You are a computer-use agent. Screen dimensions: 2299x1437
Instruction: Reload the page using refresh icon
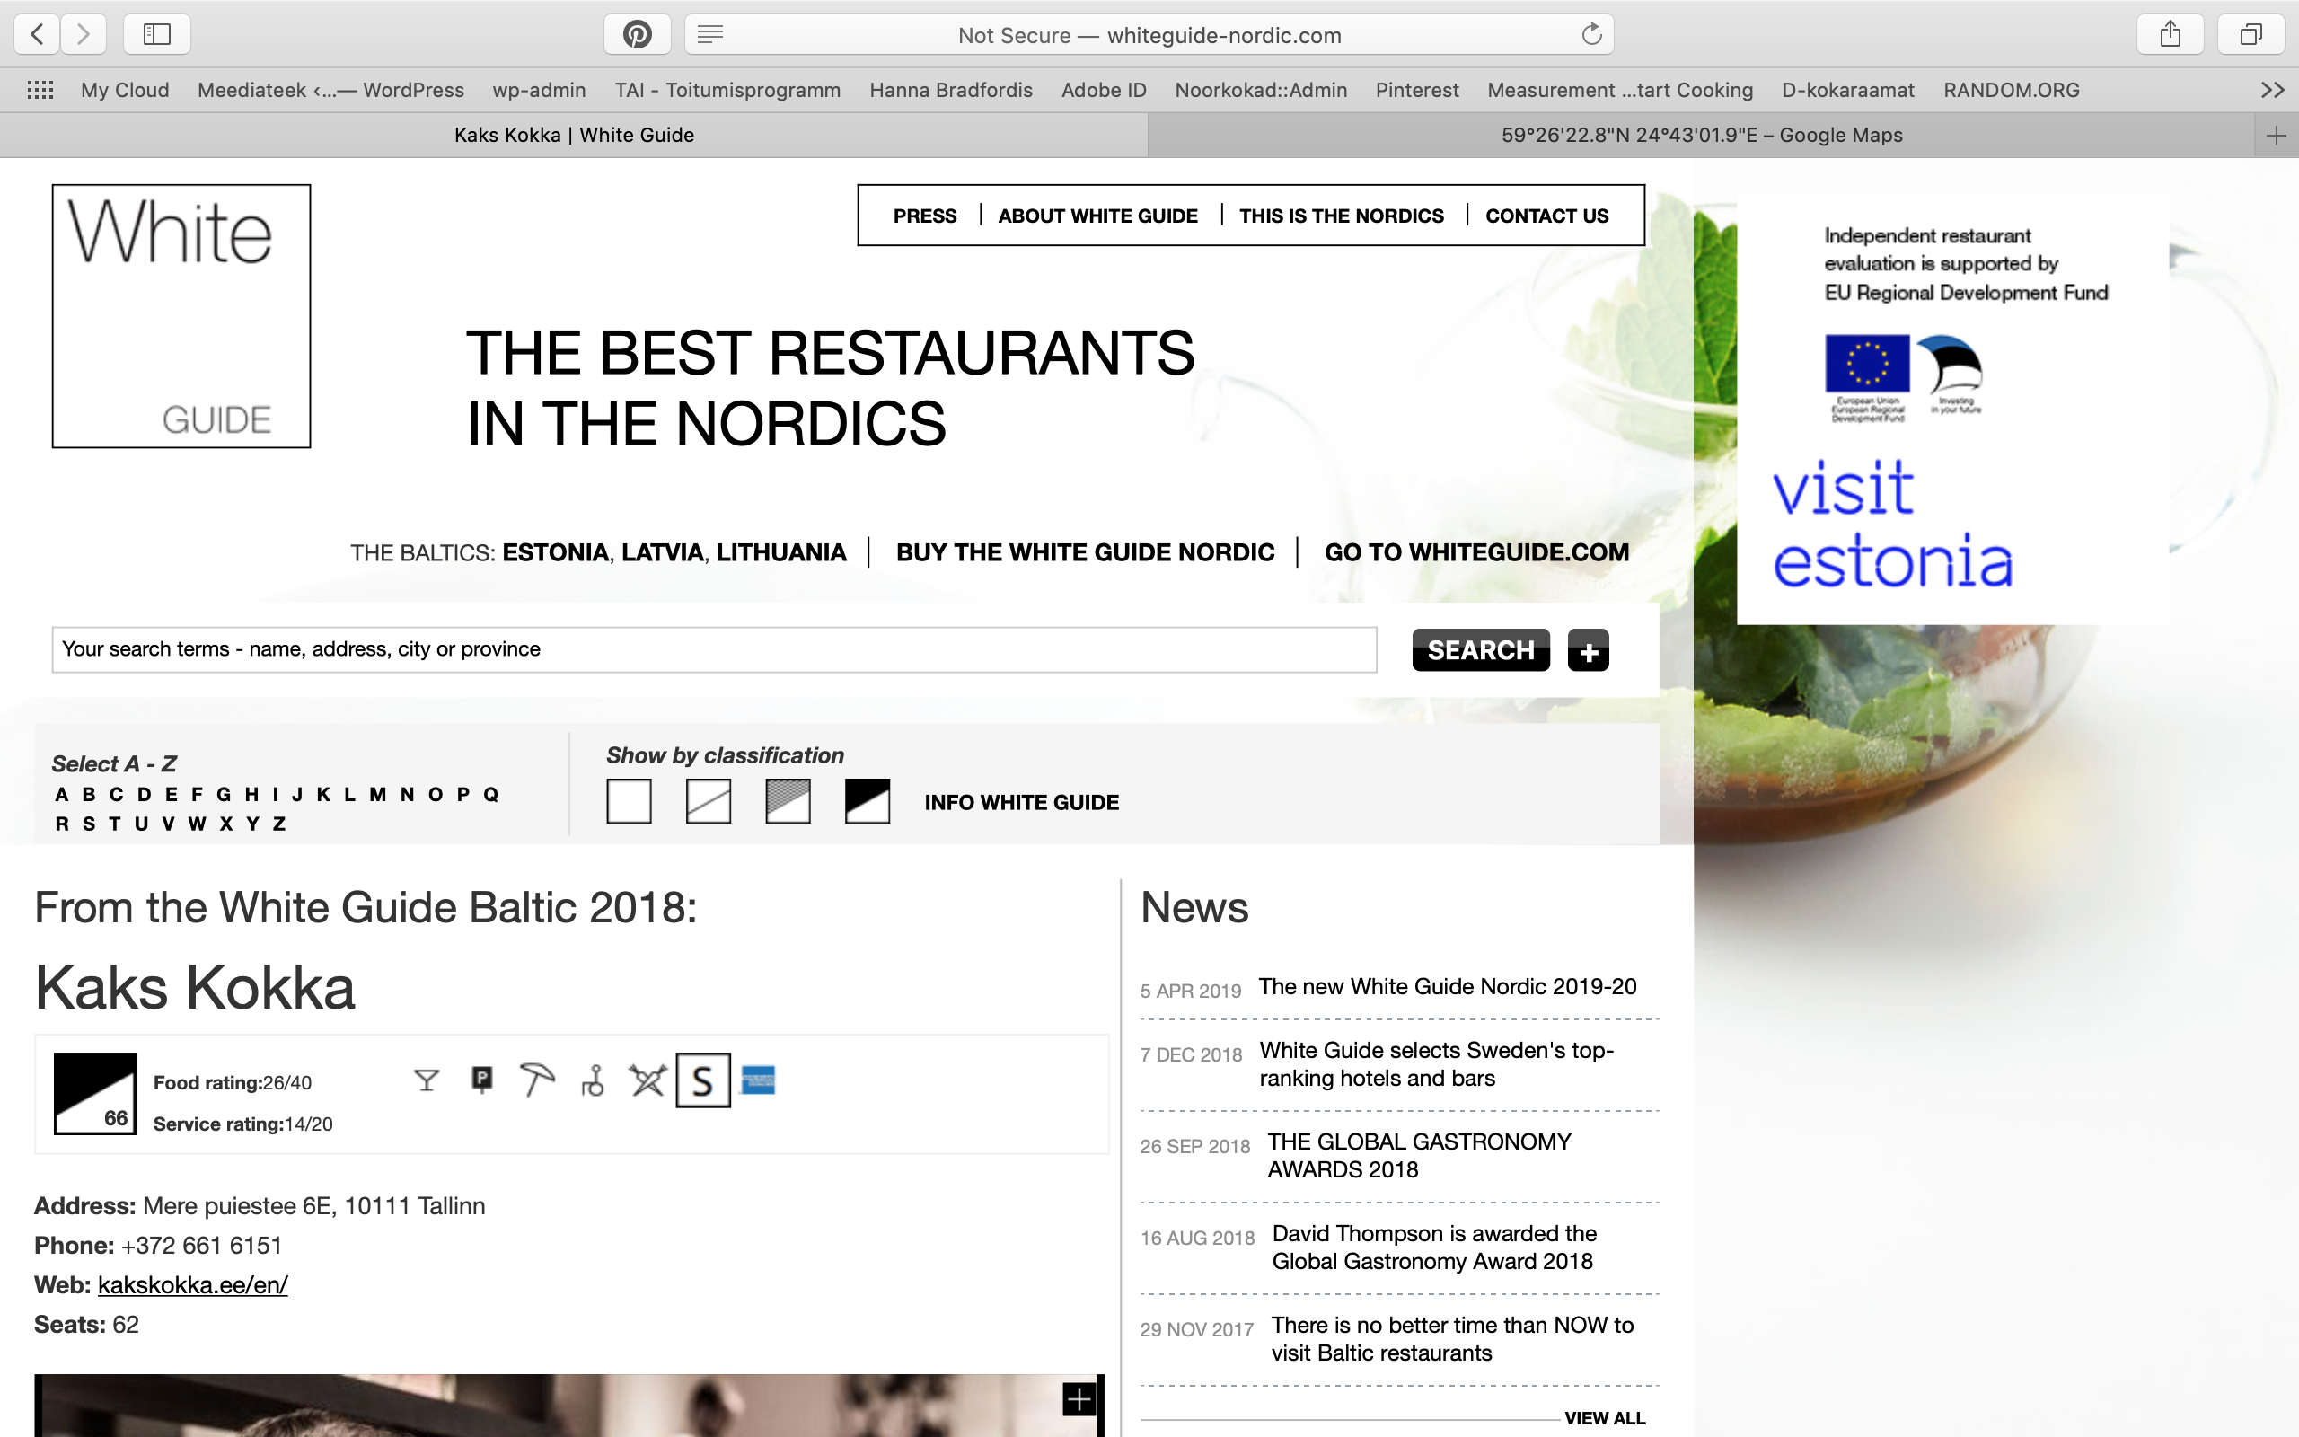[x=1591, y=35]
